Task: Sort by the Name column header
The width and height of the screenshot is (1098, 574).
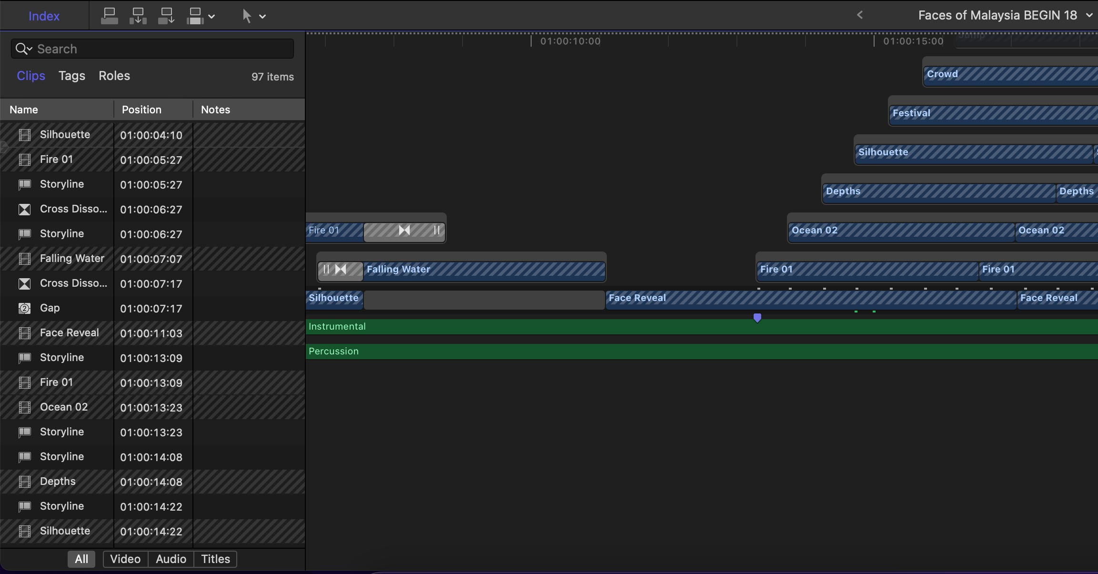Action: point(57,110)
